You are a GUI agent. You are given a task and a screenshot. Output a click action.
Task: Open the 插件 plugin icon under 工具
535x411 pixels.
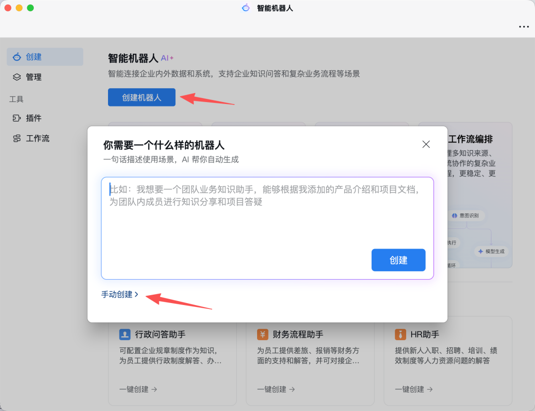15,118
